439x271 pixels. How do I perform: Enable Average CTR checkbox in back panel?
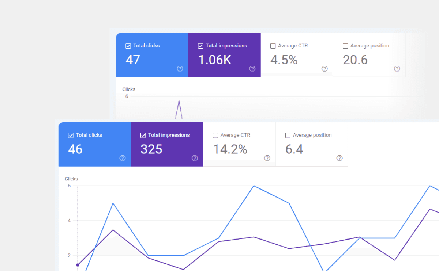coord(273,46)
